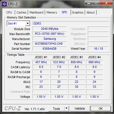This screenshot has height=114, width=114.
Task: Click the tRC value 33
Action: [x=94, y=87]
